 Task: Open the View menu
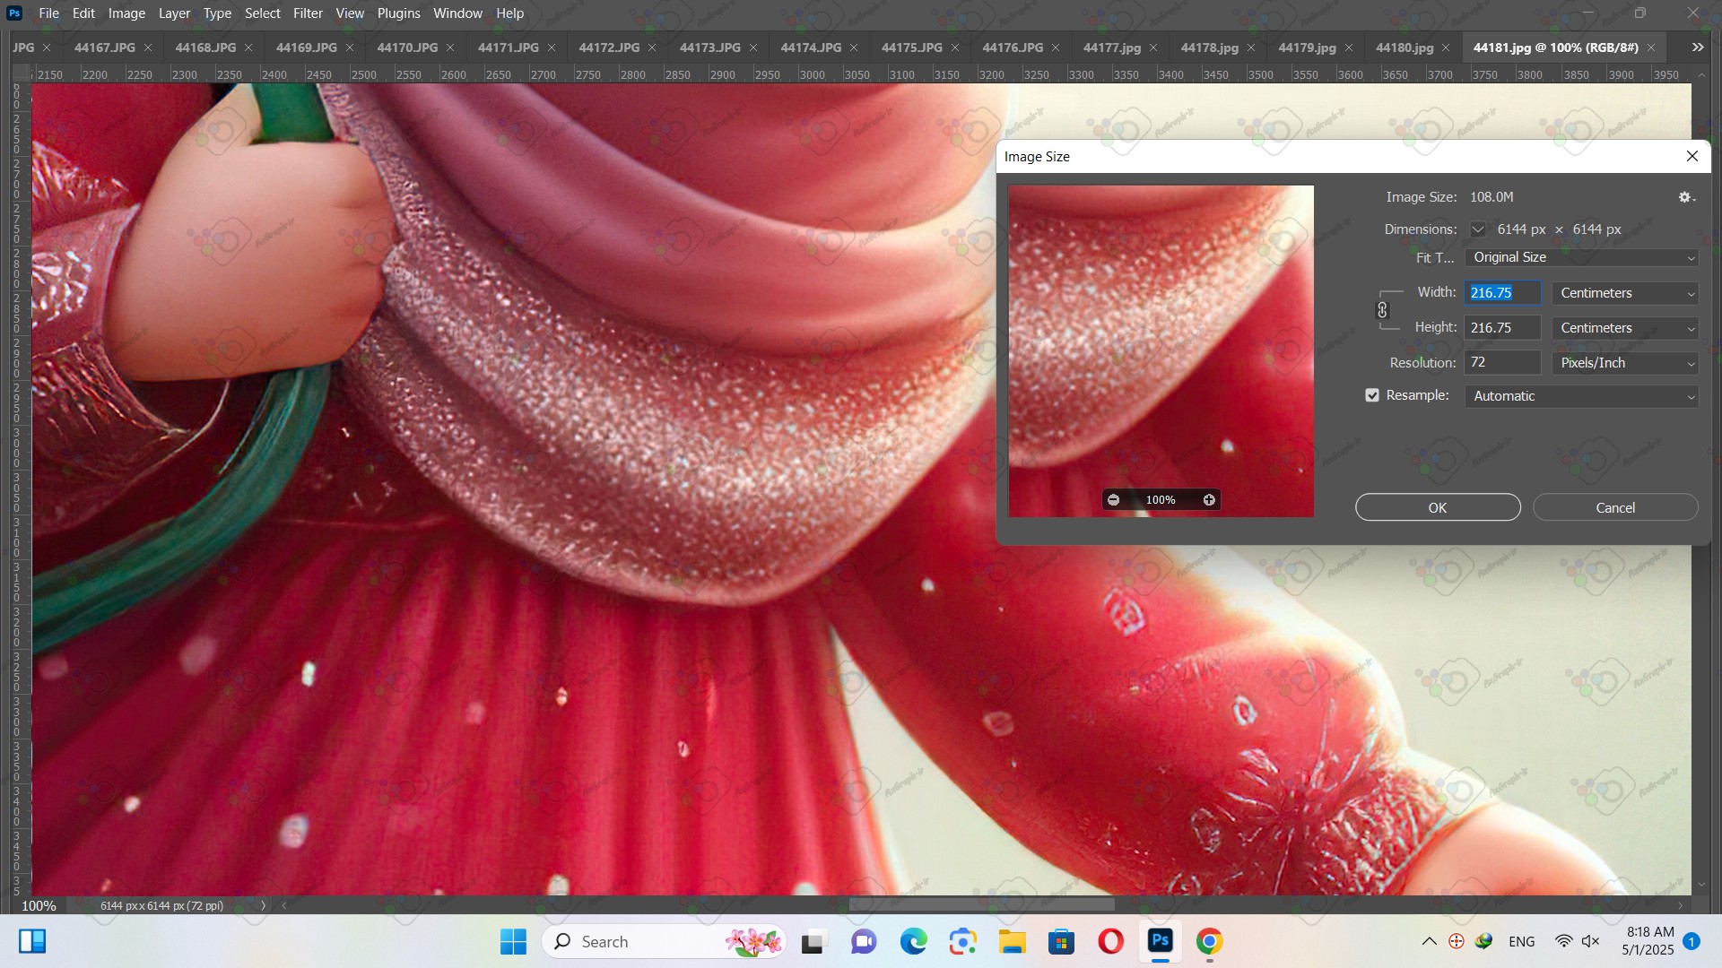[x=350, y=13]
